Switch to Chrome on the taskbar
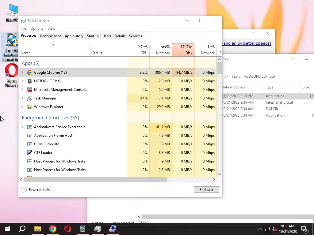This screenshot has width=314, height=235. (52, 229)
